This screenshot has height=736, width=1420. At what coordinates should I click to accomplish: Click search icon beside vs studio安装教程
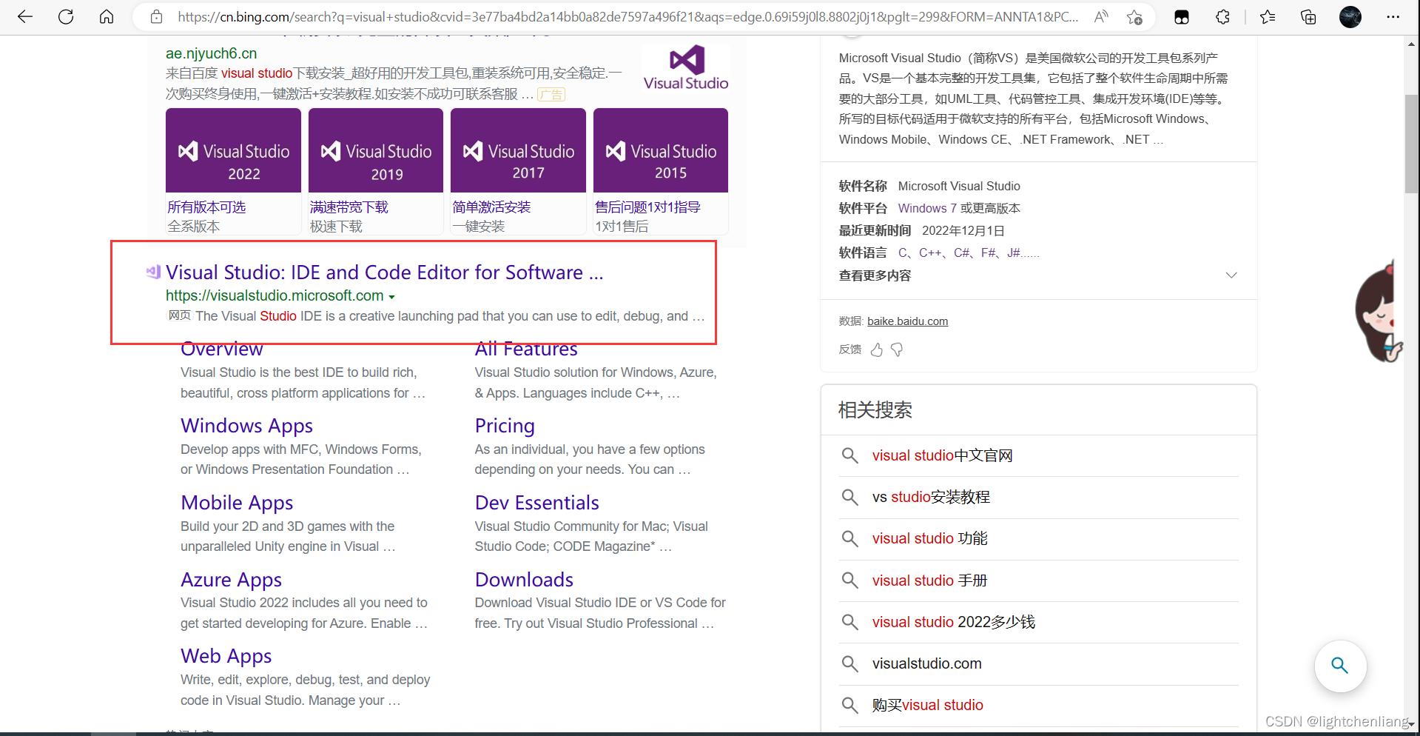(850, 497)
